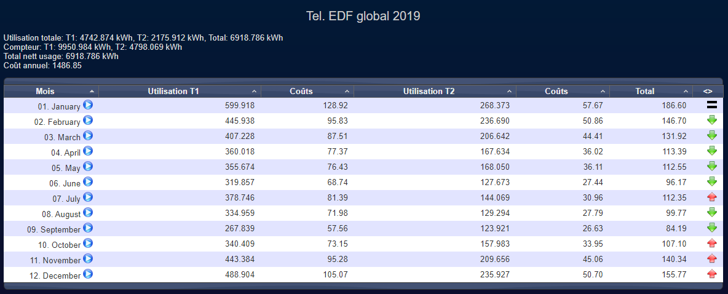Click the red up arrow for December
728x294 pixels.
coord(712,274)
